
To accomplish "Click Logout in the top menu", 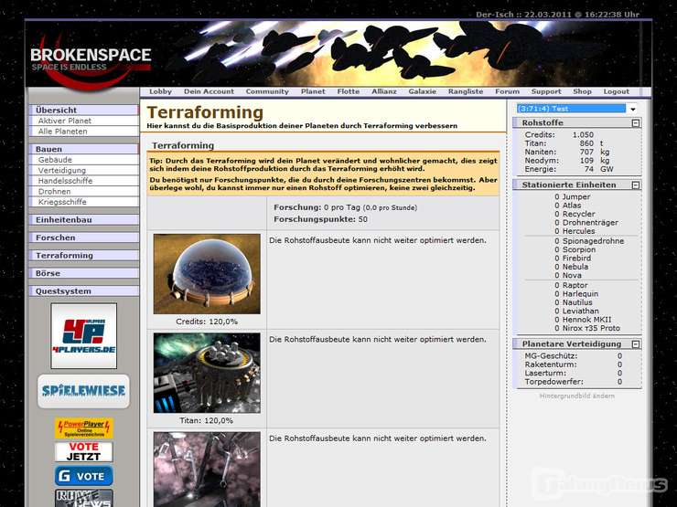I will point(616,91).
